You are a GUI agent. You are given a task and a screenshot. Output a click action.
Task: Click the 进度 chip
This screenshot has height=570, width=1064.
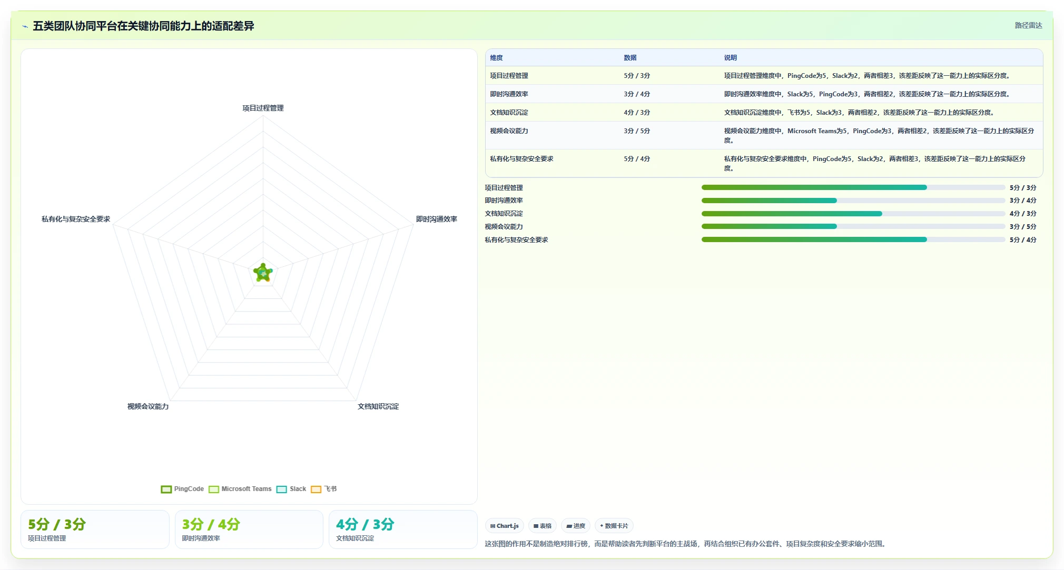click(576, 526)
